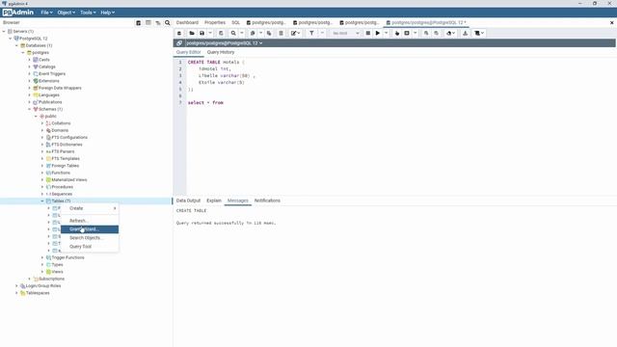The height and width of the screenshot is (347, 617).
Task: Open the No limit rows dropdown
Action: point(345,34)
